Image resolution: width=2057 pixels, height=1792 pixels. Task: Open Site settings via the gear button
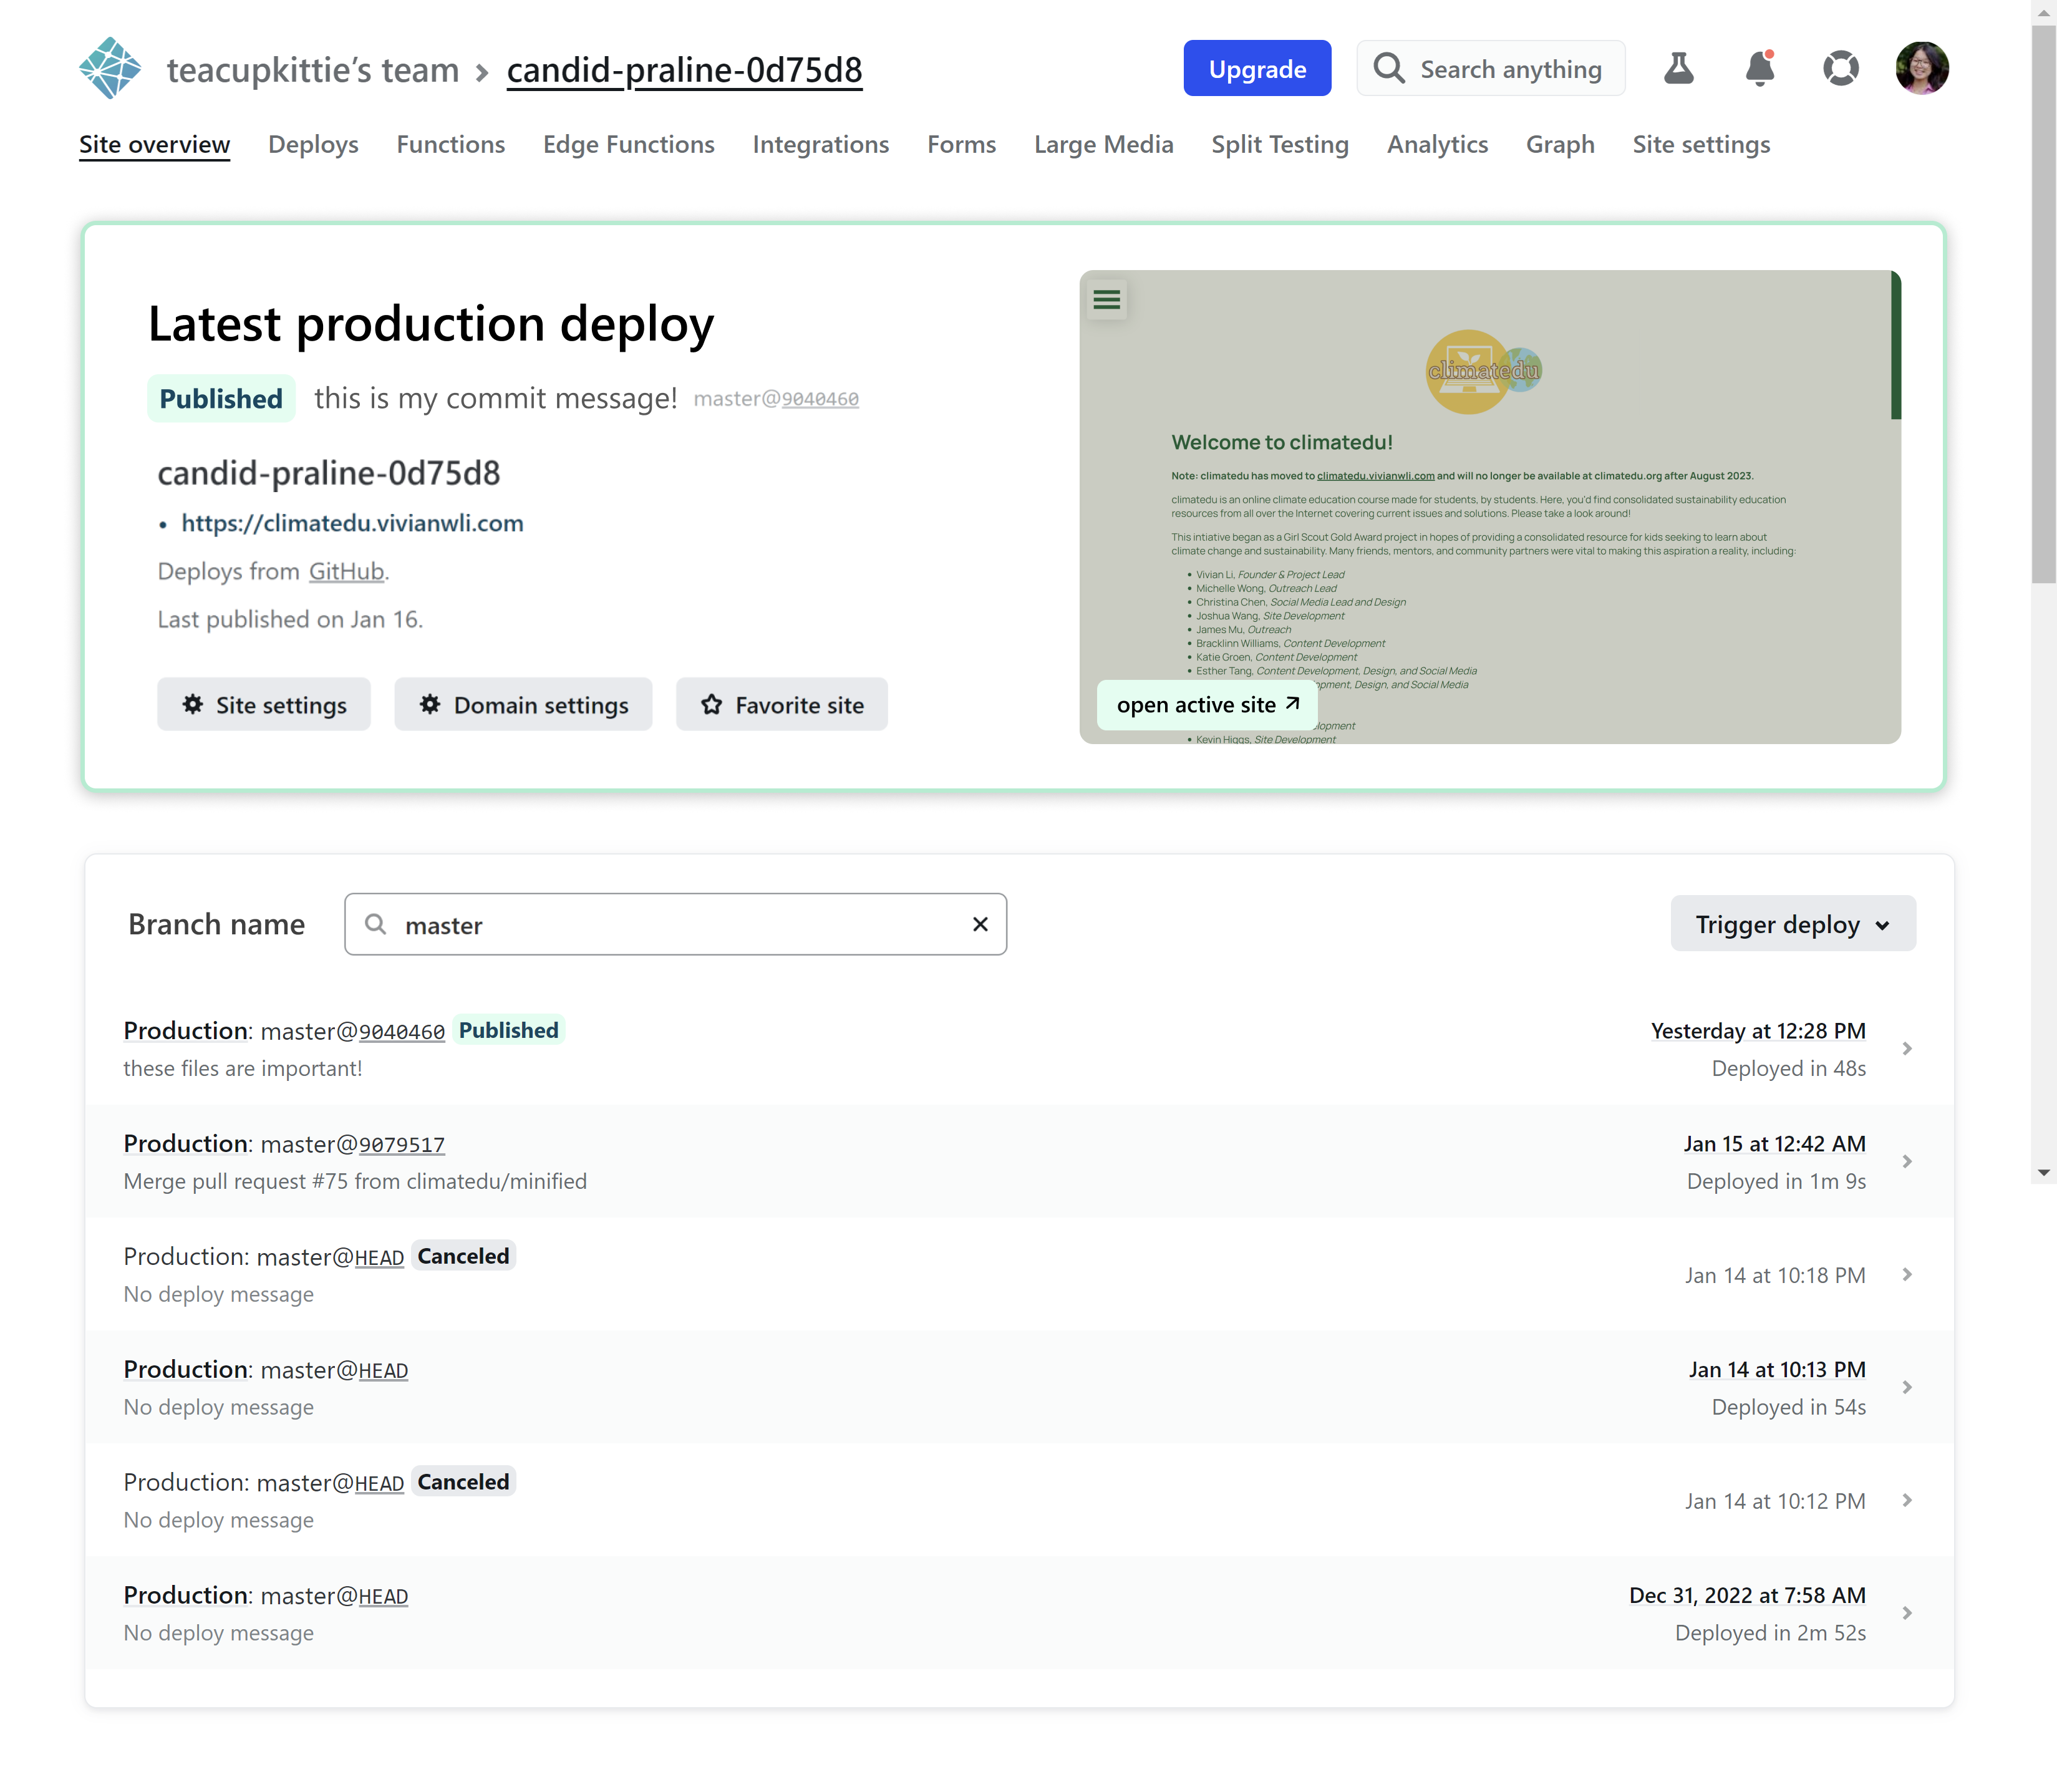tap(263, 704)
